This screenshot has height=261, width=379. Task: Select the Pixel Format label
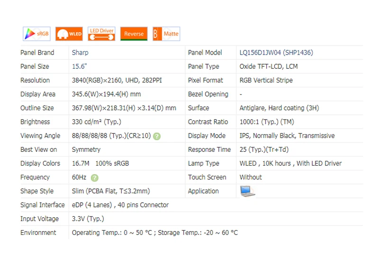[206, 80]
